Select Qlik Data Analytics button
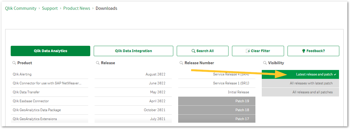 (50, 51)
